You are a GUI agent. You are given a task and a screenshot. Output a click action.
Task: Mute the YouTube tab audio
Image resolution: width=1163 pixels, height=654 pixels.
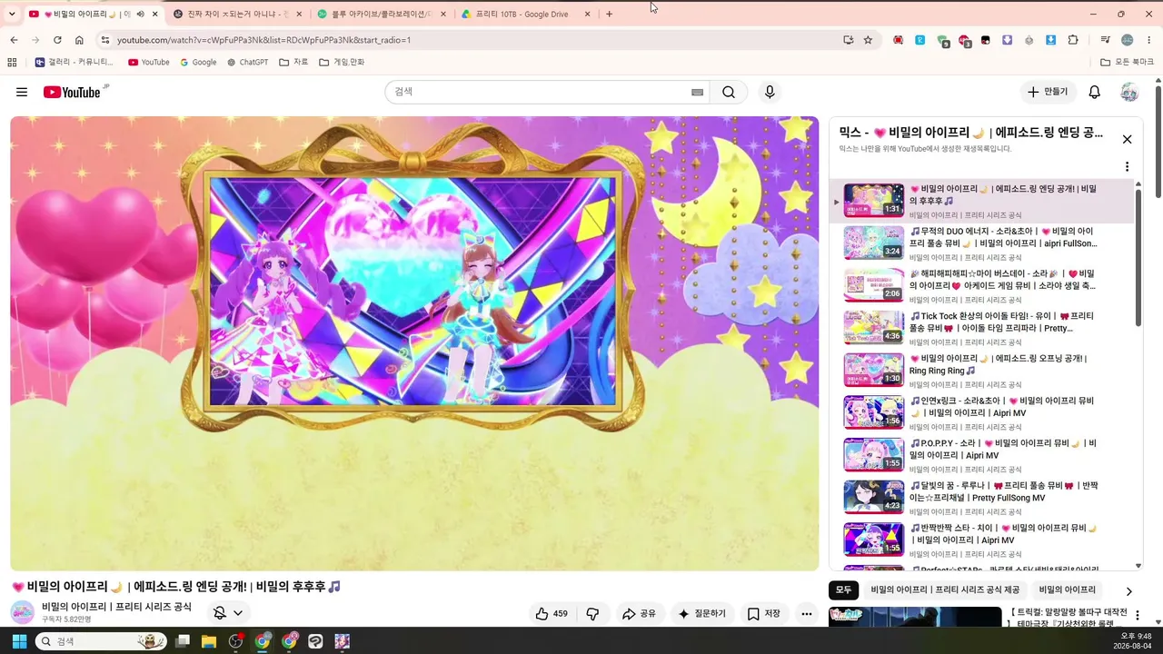click(x=140, y=15)
